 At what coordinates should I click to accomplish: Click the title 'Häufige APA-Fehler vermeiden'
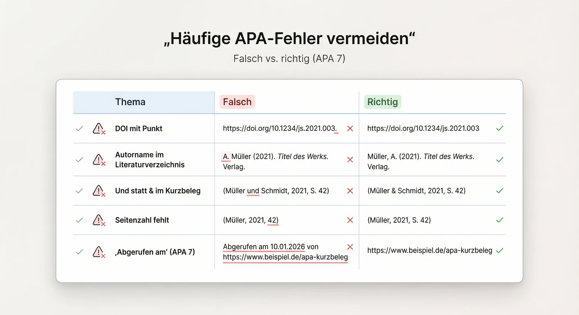pos(289,38)
